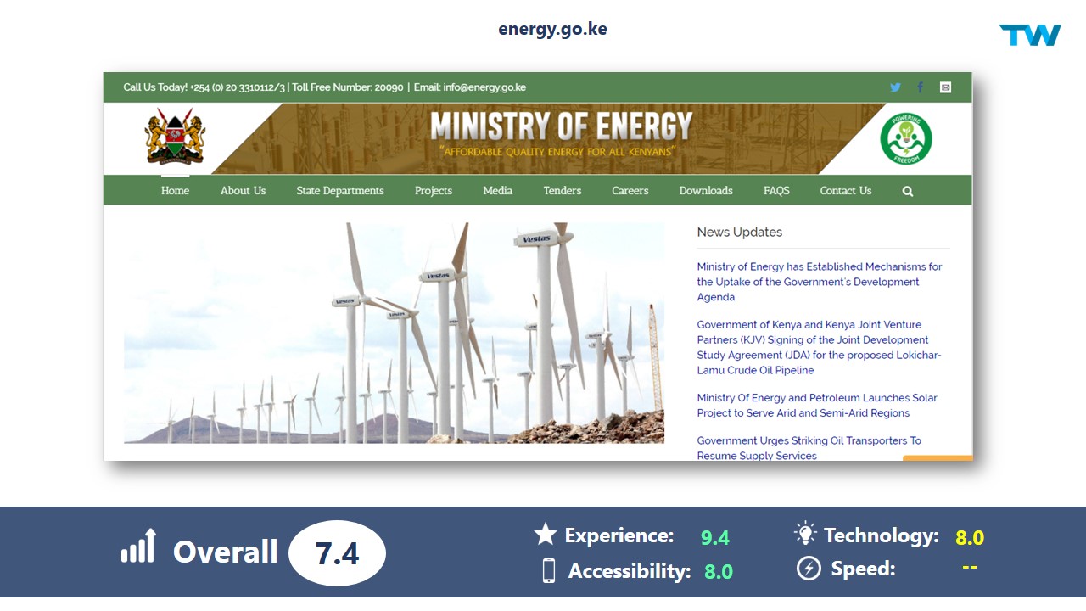This screenshot has width=1086, height=611.
Task: Open the Downloads menu item
Action: point(705,191)
